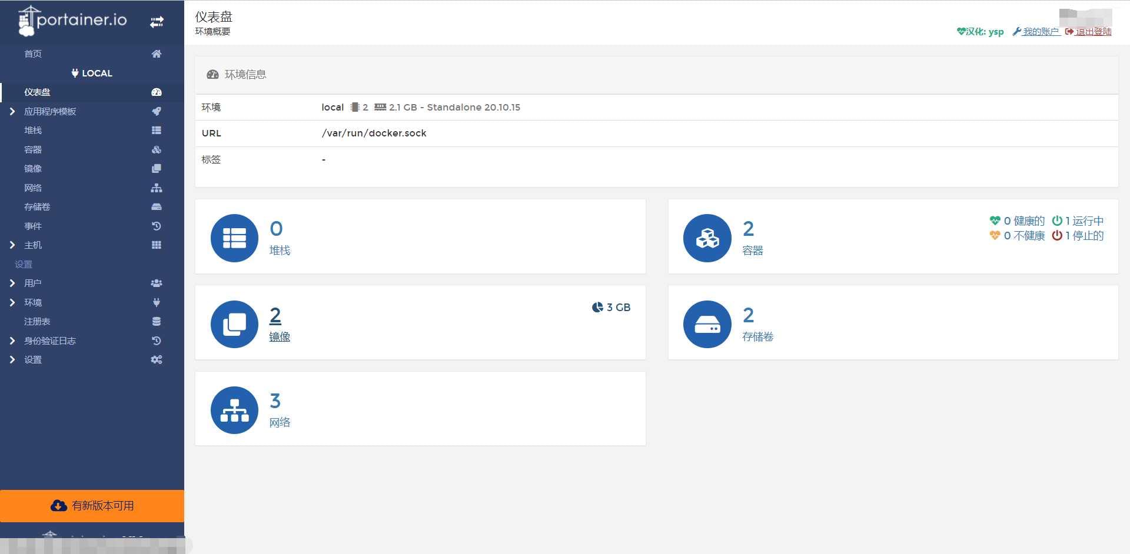1130x554 pixels.
Task: Expand the 身份验证日志 section chevron
Action: (x=12, y=341)
